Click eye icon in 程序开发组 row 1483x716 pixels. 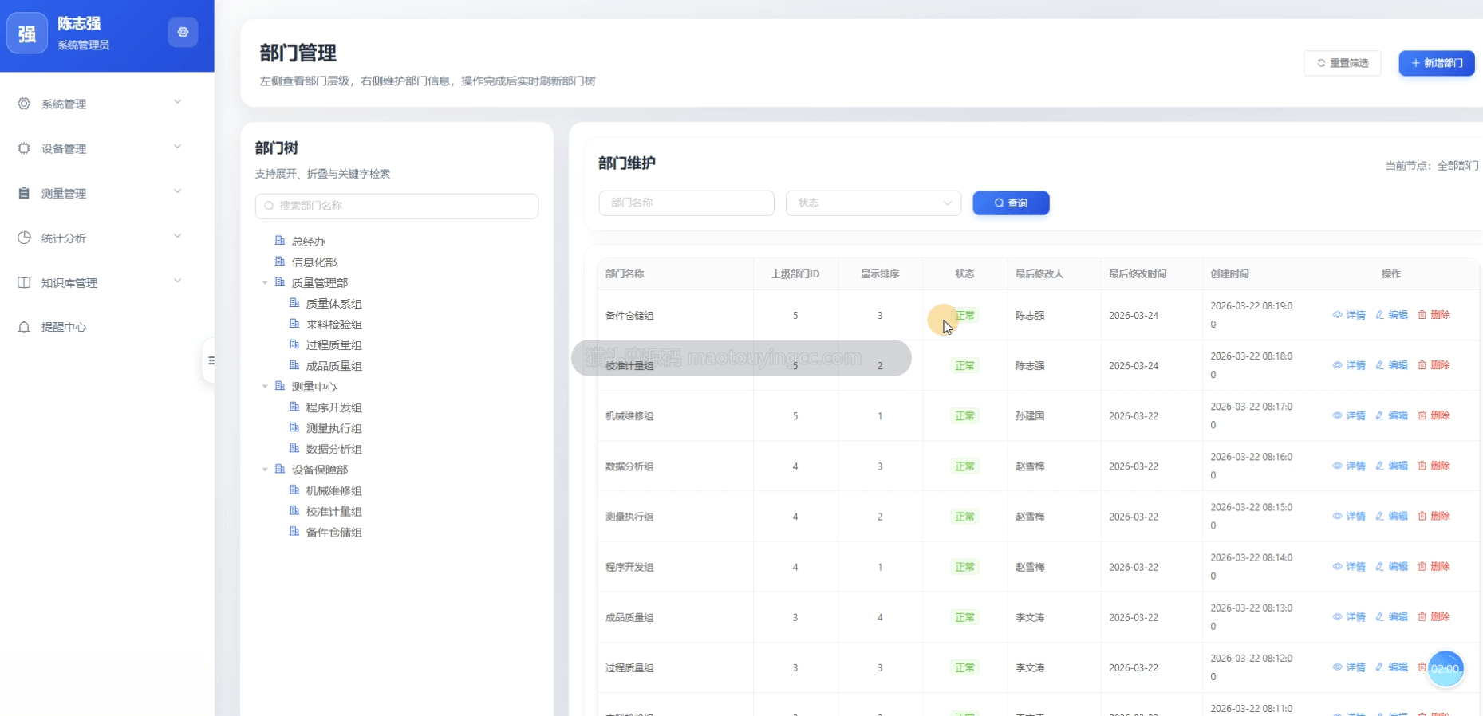point(1337,566)
